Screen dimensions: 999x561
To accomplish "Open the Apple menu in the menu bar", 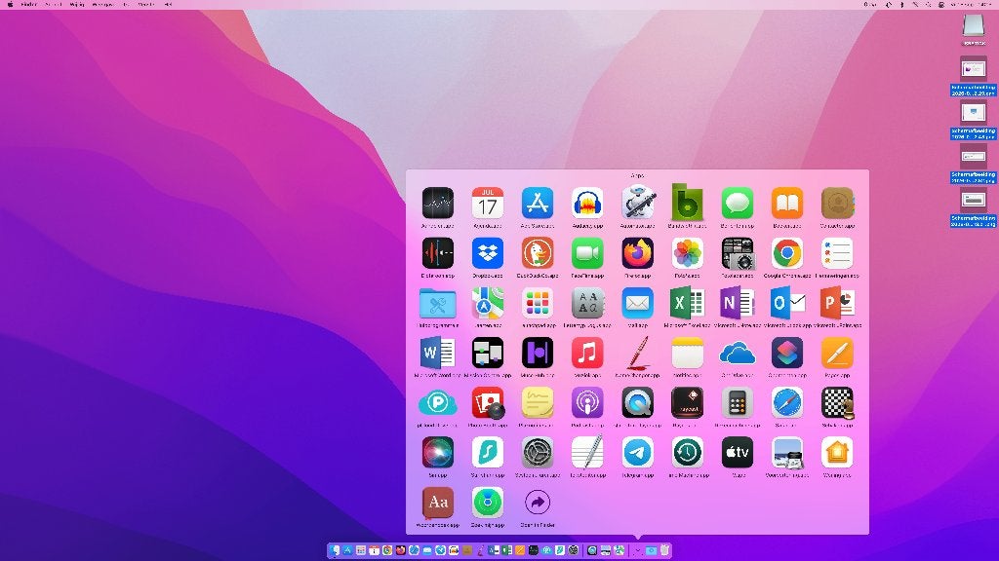I will coord(10,5).
